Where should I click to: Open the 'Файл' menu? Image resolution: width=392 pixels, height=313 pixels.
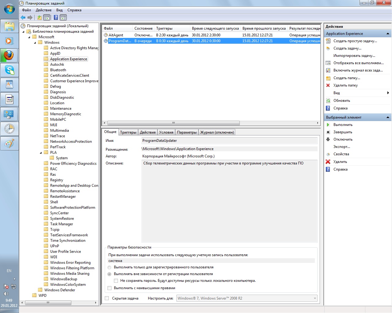click(26, 10)
